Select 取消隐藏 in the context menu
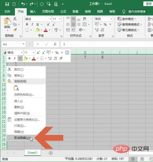The image size is (153, 162). click(x=22, y=138)
